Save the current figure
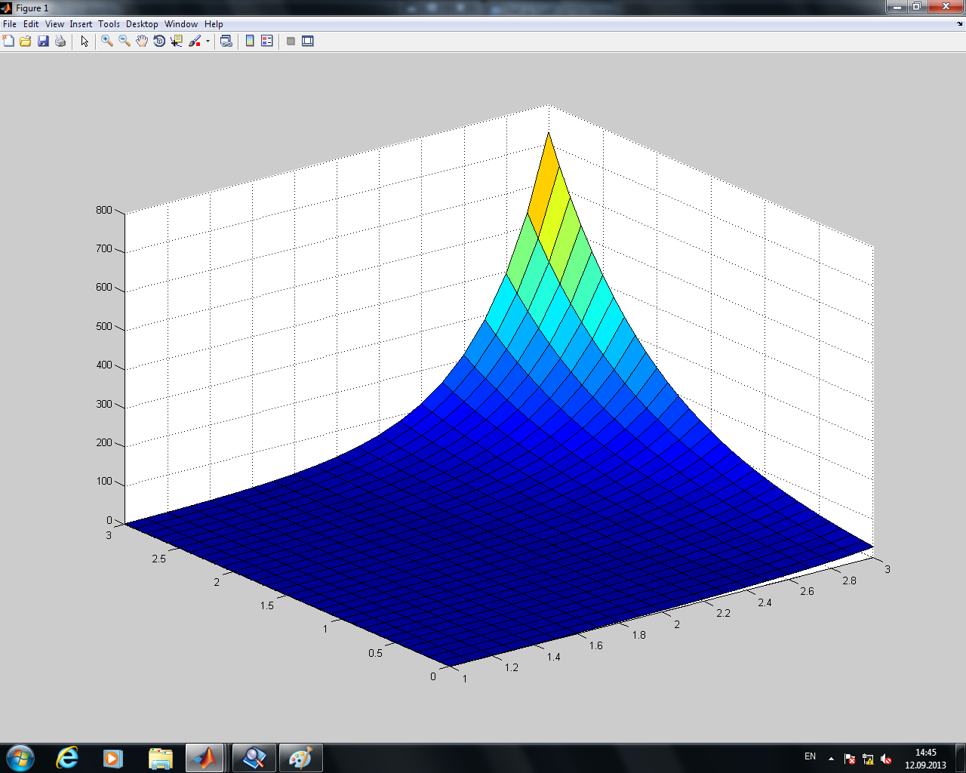Screen dimensions: 966x773 tap(43, 41)
